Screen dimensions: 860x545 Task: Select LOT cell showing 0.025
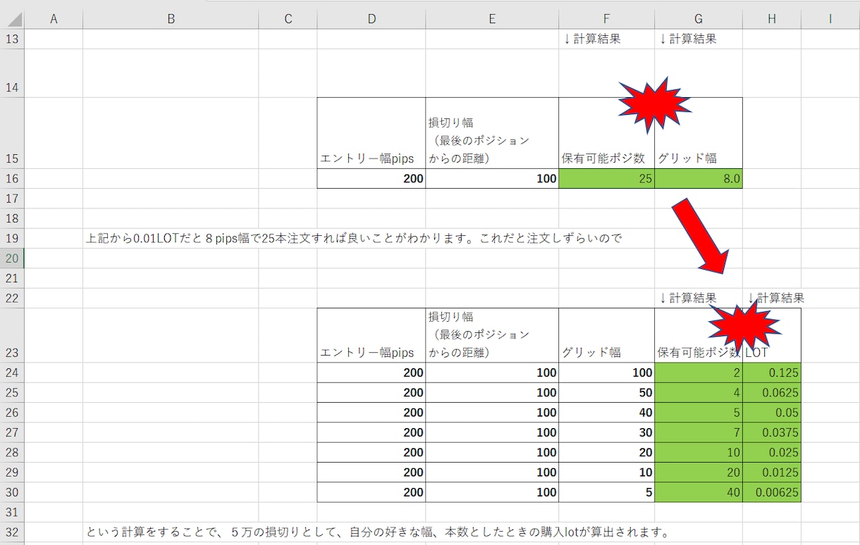771,452
